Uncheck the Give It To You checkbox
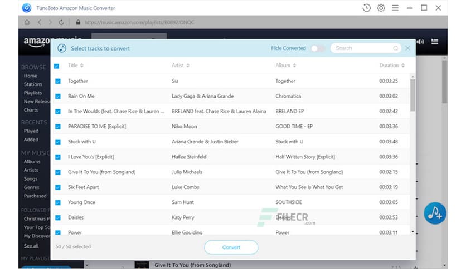 pos(58,172)
